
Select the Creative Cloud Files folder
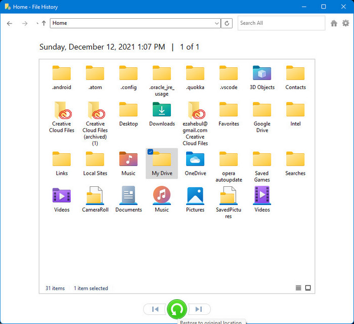click(62, 117)
